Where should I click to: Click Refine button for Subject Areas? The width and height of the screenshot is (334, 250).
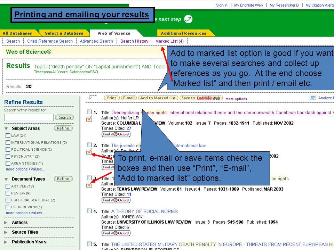pos(63,128)
